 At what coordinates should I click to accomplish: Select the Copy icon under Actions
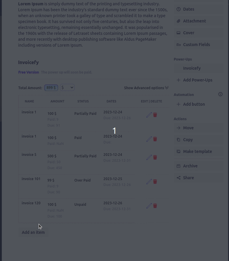(179, 140)
